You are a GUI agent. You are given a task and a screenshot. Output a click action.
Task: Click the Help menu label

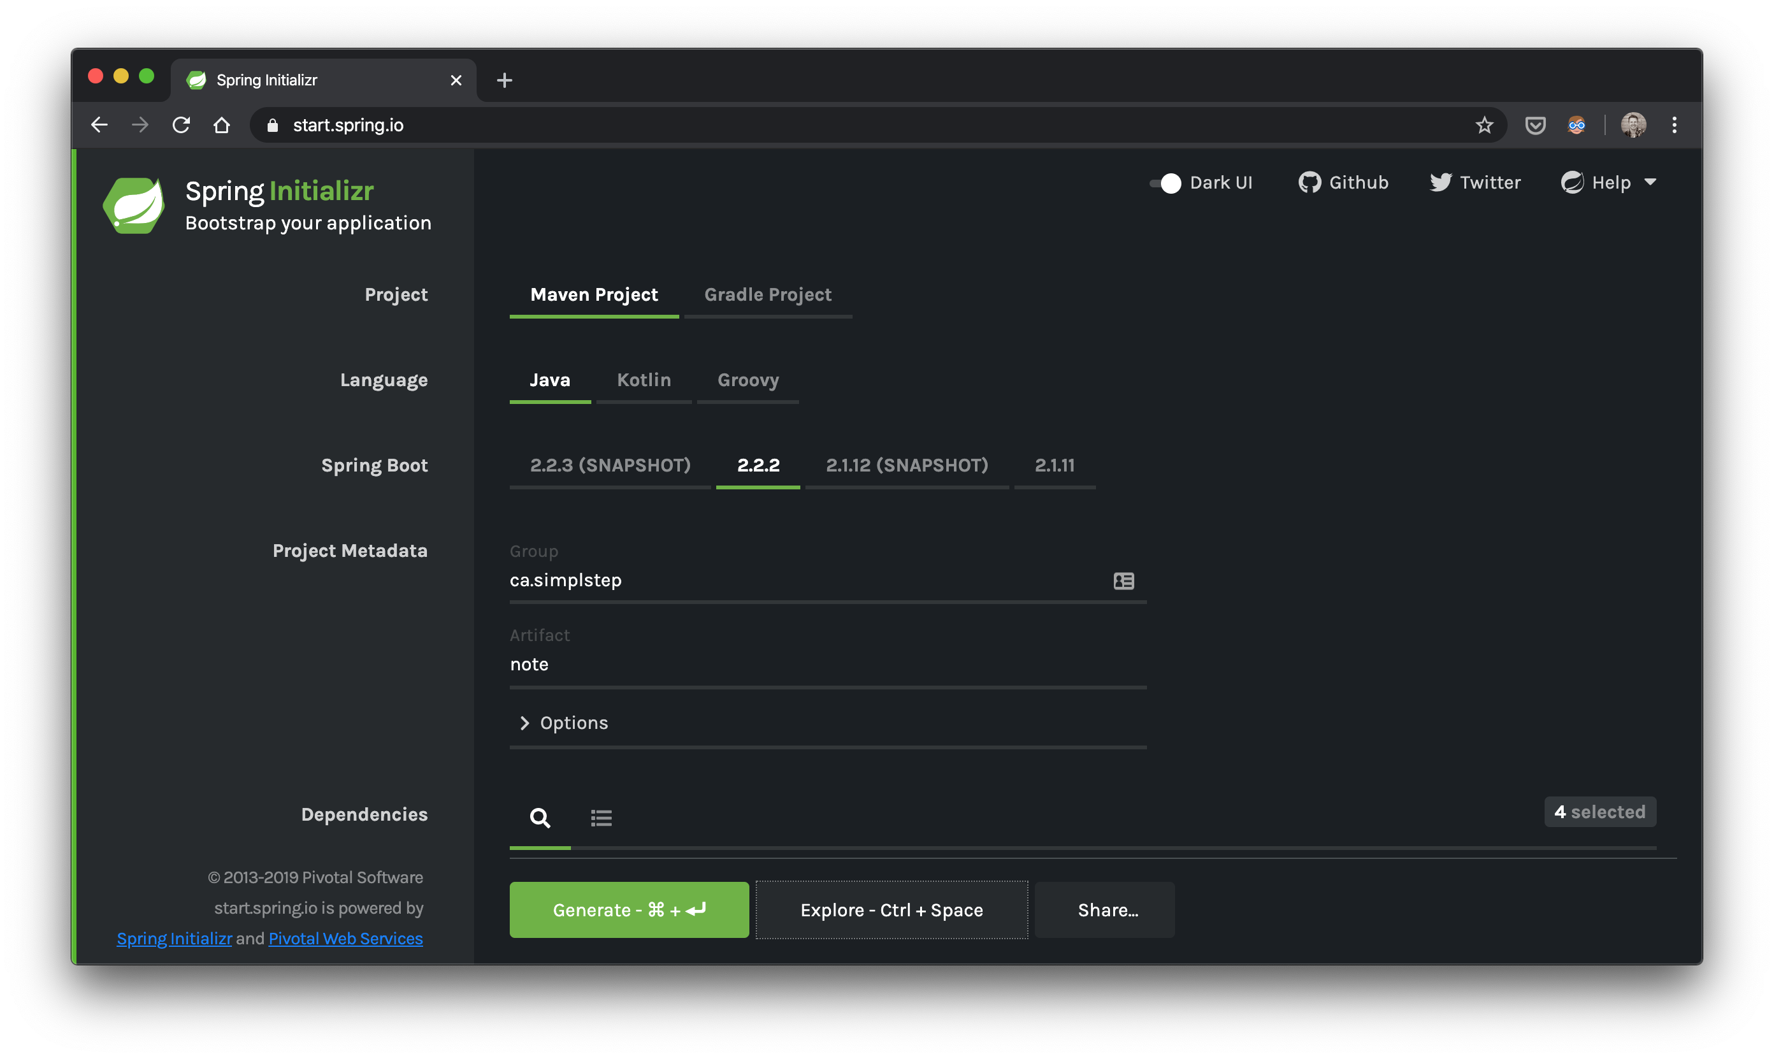(x=1612, y=183)
